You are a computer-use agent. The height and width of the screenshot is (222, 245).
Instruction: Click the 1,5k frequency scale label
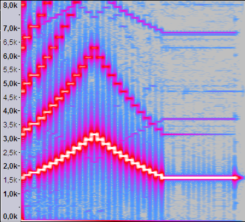[x=10, y=180]
